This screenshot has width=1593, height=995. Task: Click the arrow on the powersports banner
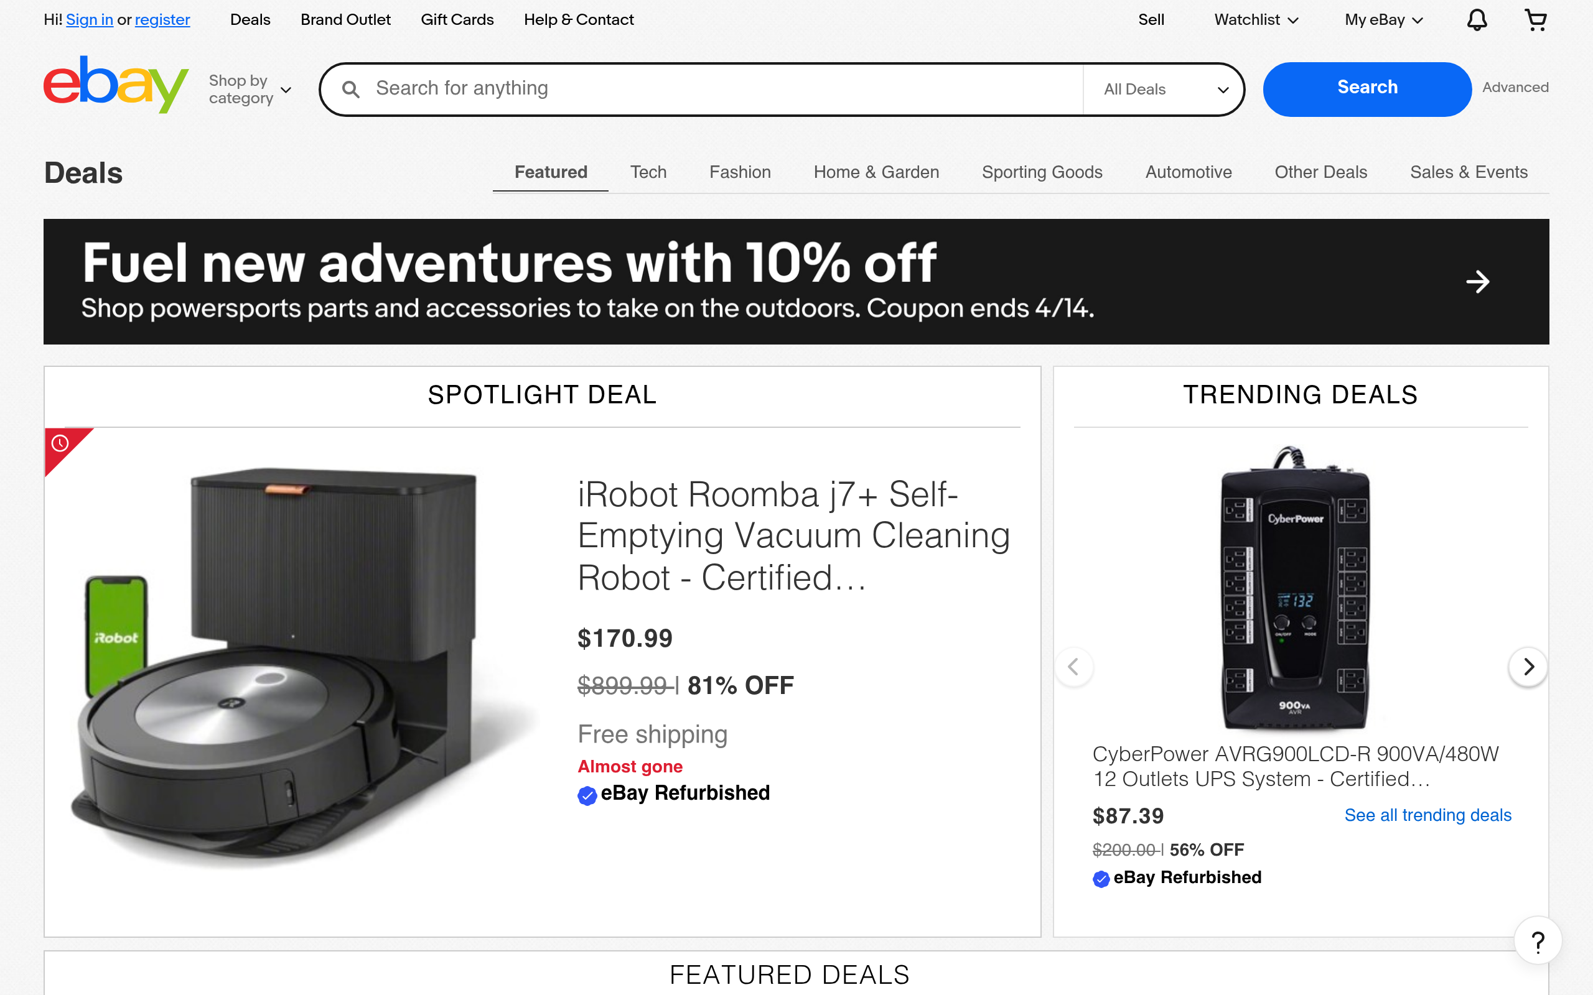click(1478, 282)
